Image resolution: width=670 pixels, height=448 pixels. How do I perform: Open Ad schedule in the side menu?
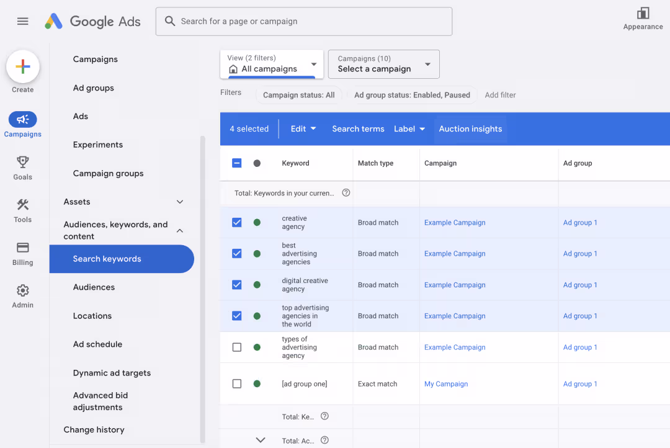pyautogui.click(x=97, y=344)
